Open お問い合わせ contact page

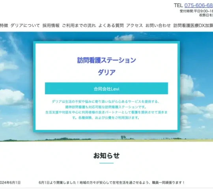(x=158, y=25)
